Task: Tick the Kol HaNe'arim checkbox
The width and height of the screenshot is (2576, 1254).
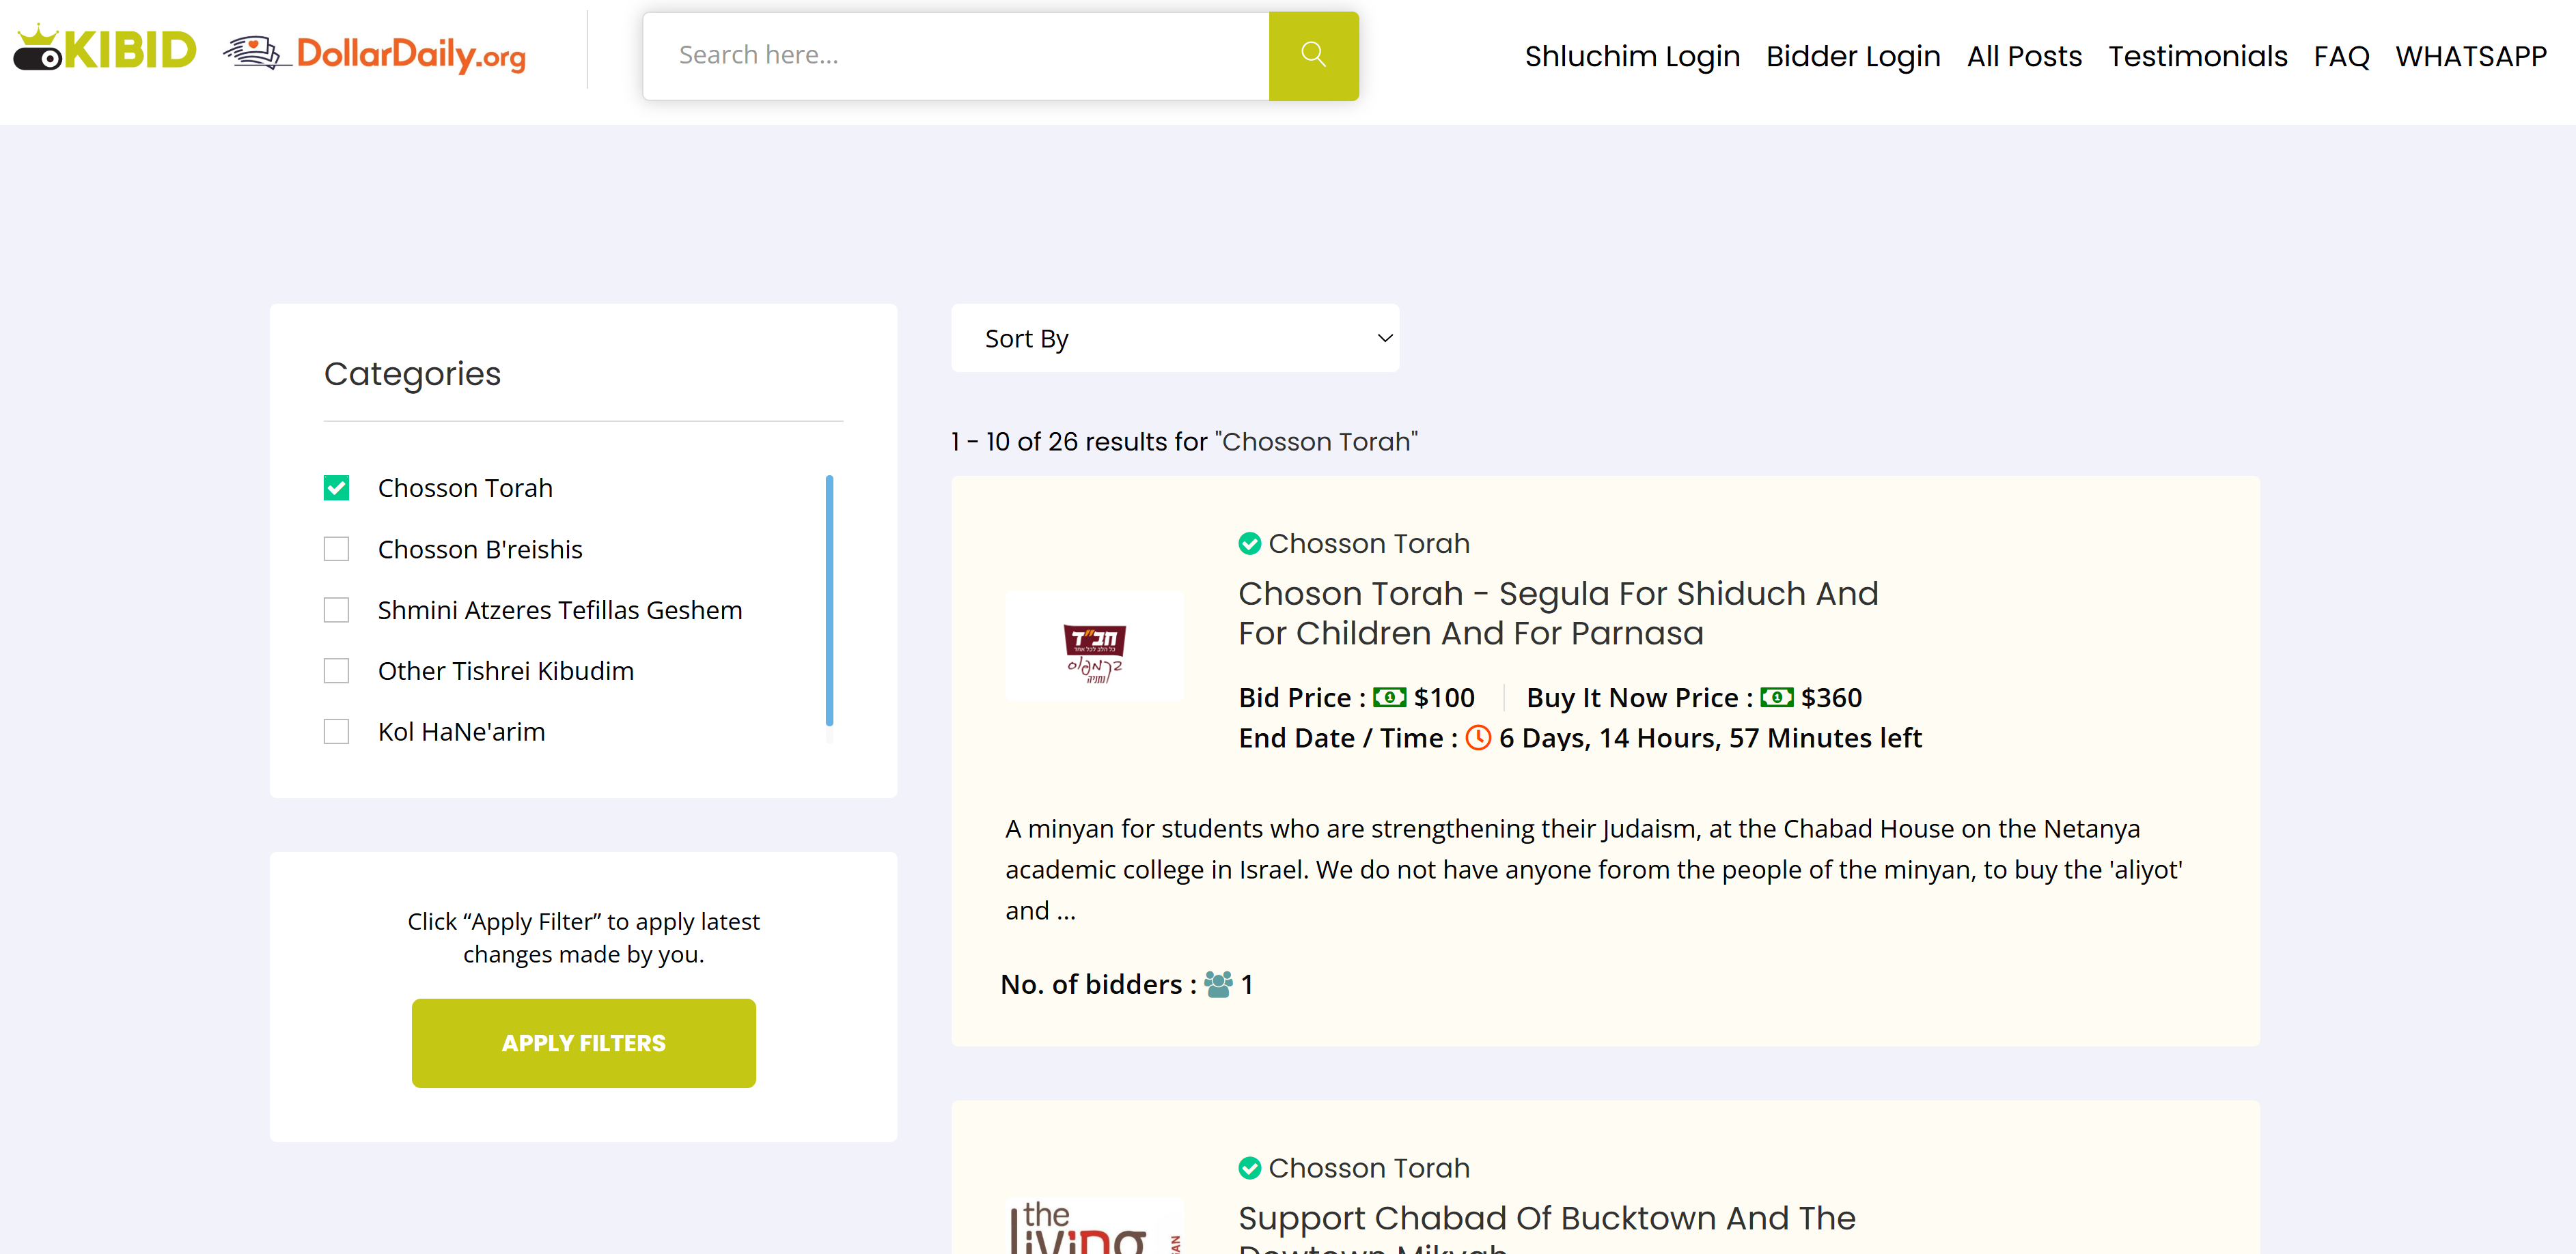Action: coord(337,732)
